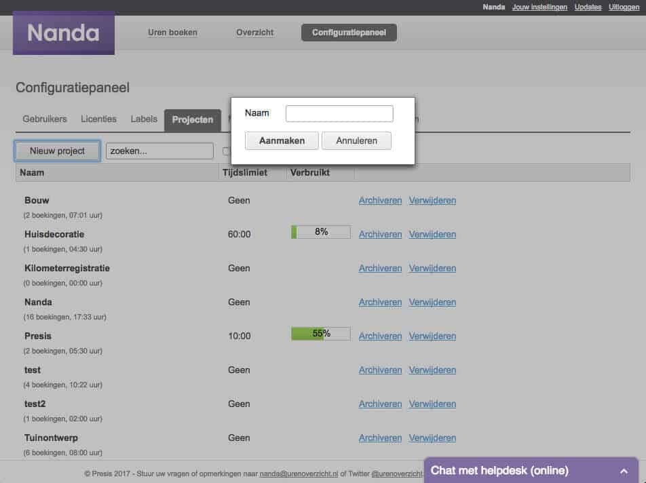Click the Nieuw project button
The width and height of the screenshot is (646, 483).
point(58,151)
